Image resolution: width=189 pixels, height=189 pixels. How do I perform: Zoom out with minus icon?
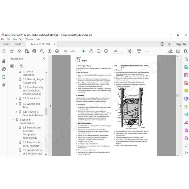[99, 51]
